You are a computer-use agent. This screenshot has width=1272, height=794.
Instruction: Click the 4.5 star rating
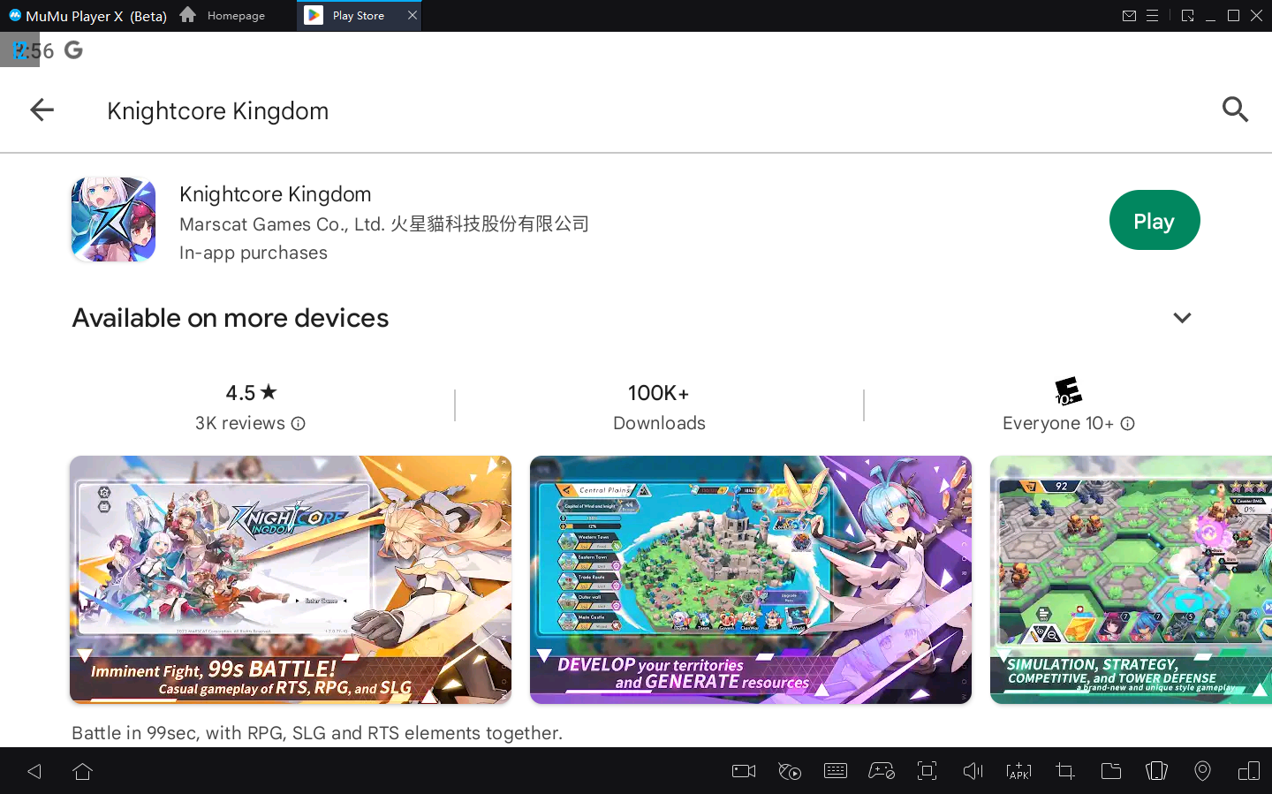[251, 392]
